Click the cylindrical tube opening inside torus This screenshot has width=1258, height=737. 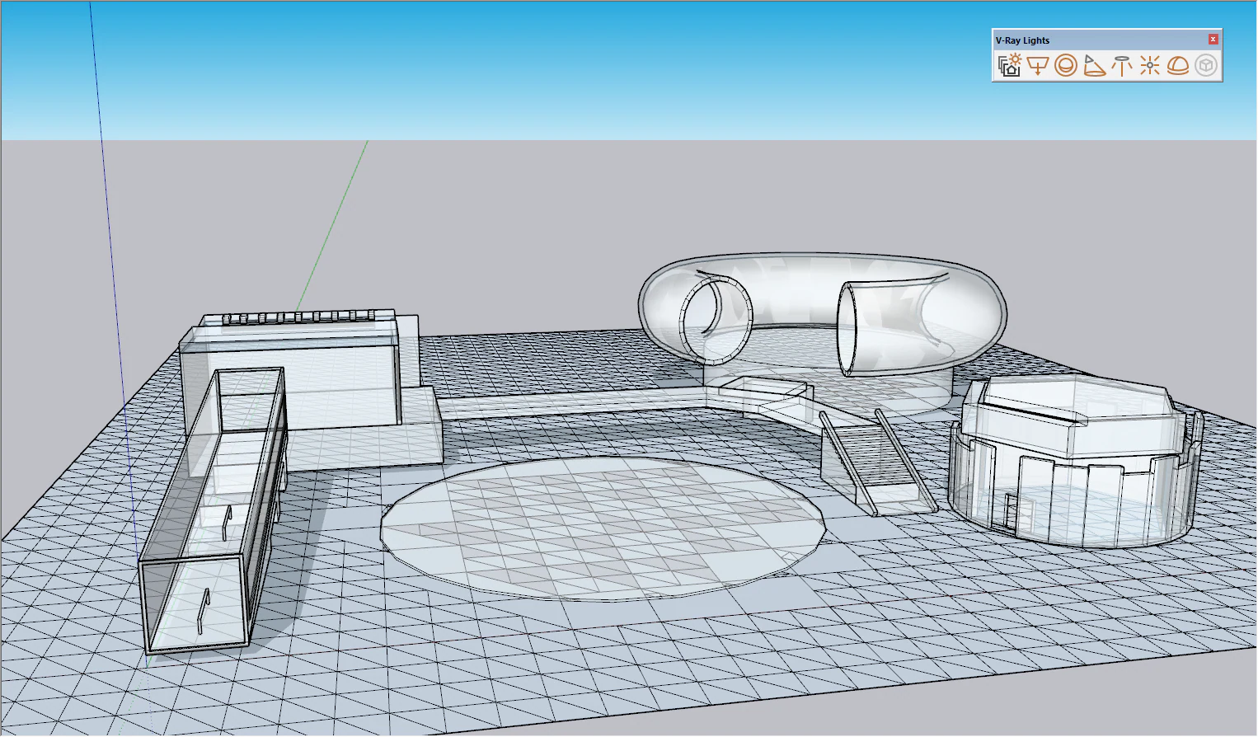click(x=716, y=322)
